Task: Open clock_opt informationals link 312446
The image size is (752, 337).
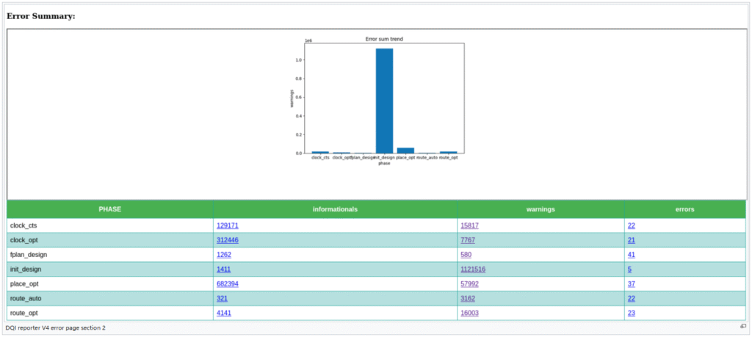Action: [227, 241]
